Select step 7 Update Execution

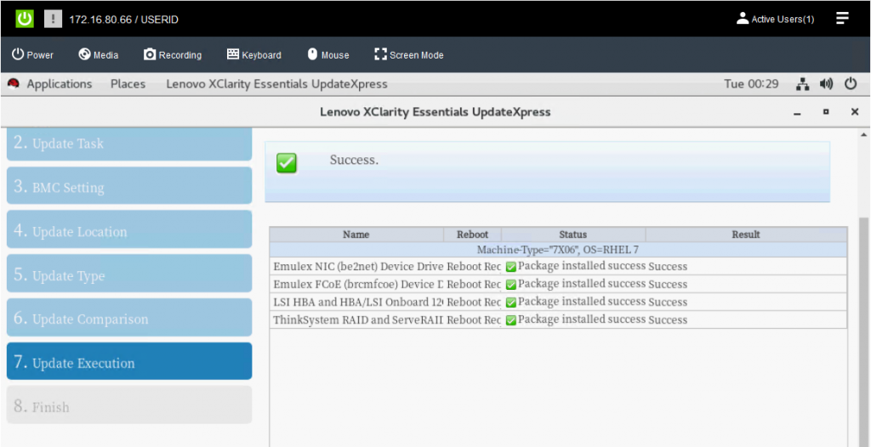pyautogui.click(x=129, y=361)
